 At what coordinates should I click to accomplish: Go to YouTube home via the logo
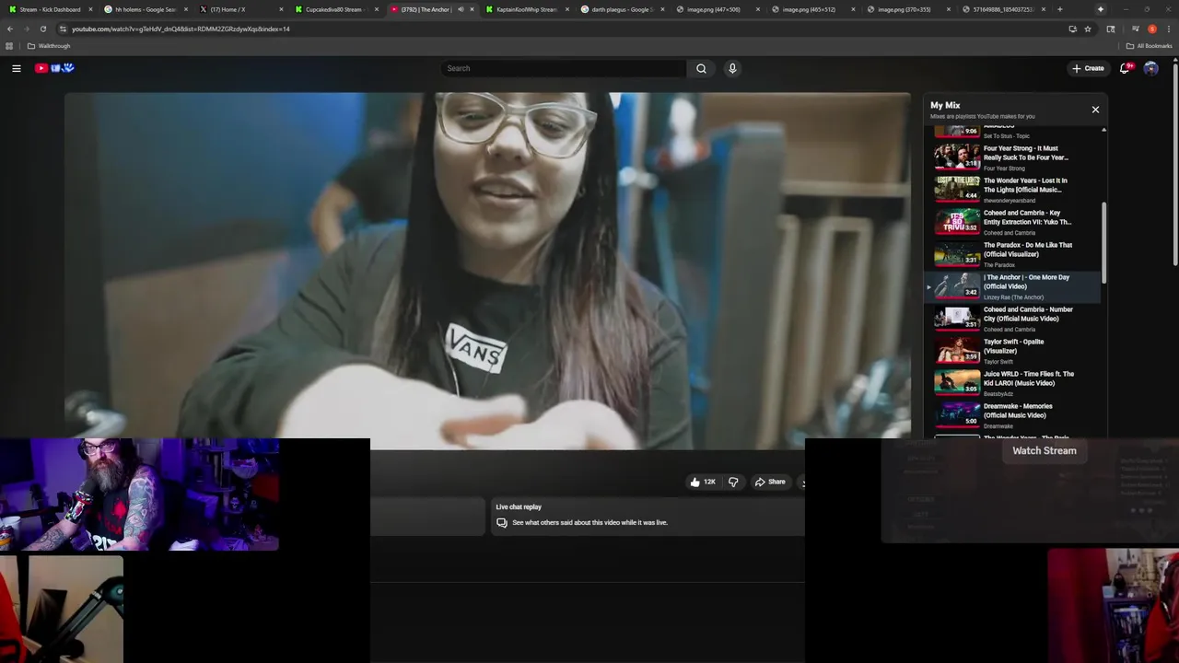[54, 68]
